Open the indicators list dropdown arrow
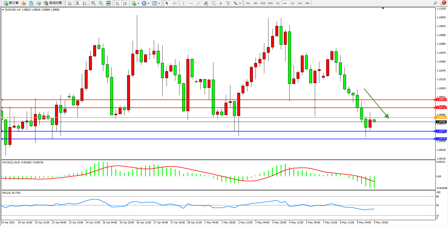448x226 pixels. pos(138,3)
